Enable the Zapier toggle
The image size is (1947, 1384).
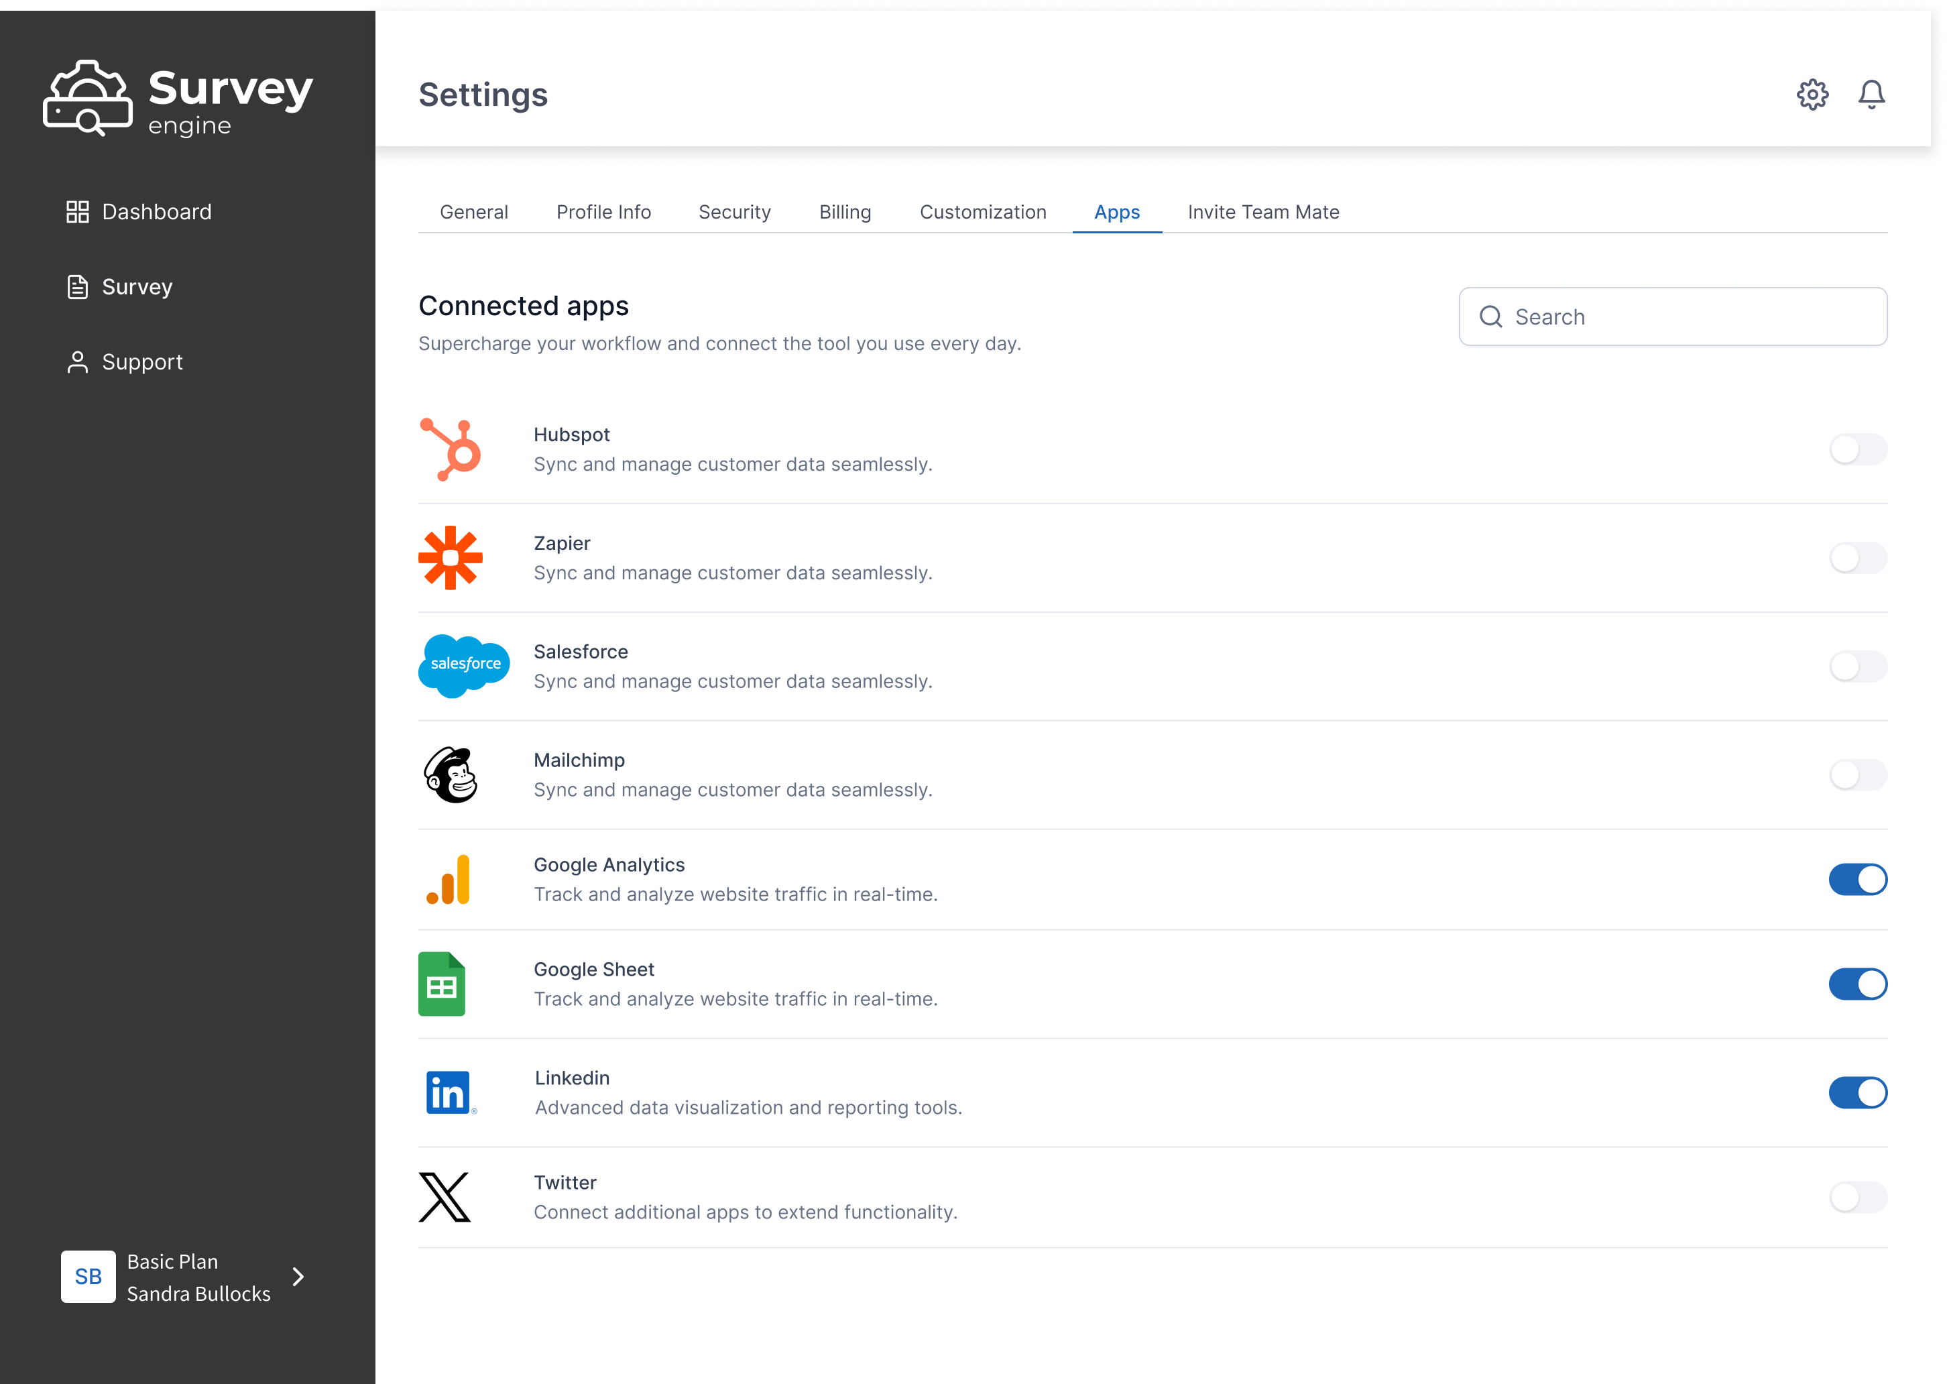tap(1858, 557)
